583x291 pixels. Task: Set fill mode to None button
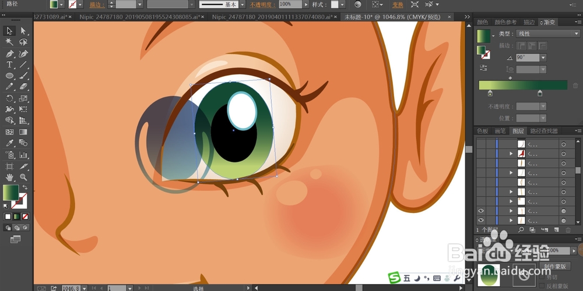click(x=25, y=217)
